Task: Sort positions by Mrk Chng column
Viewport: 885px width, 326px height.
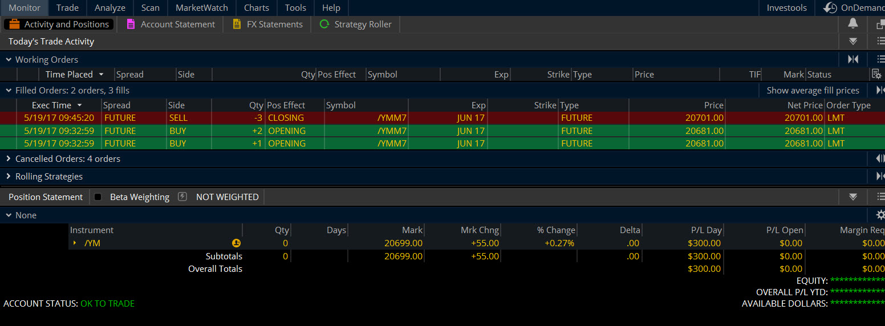Action: pyautogui.click(x=480, y=230)
